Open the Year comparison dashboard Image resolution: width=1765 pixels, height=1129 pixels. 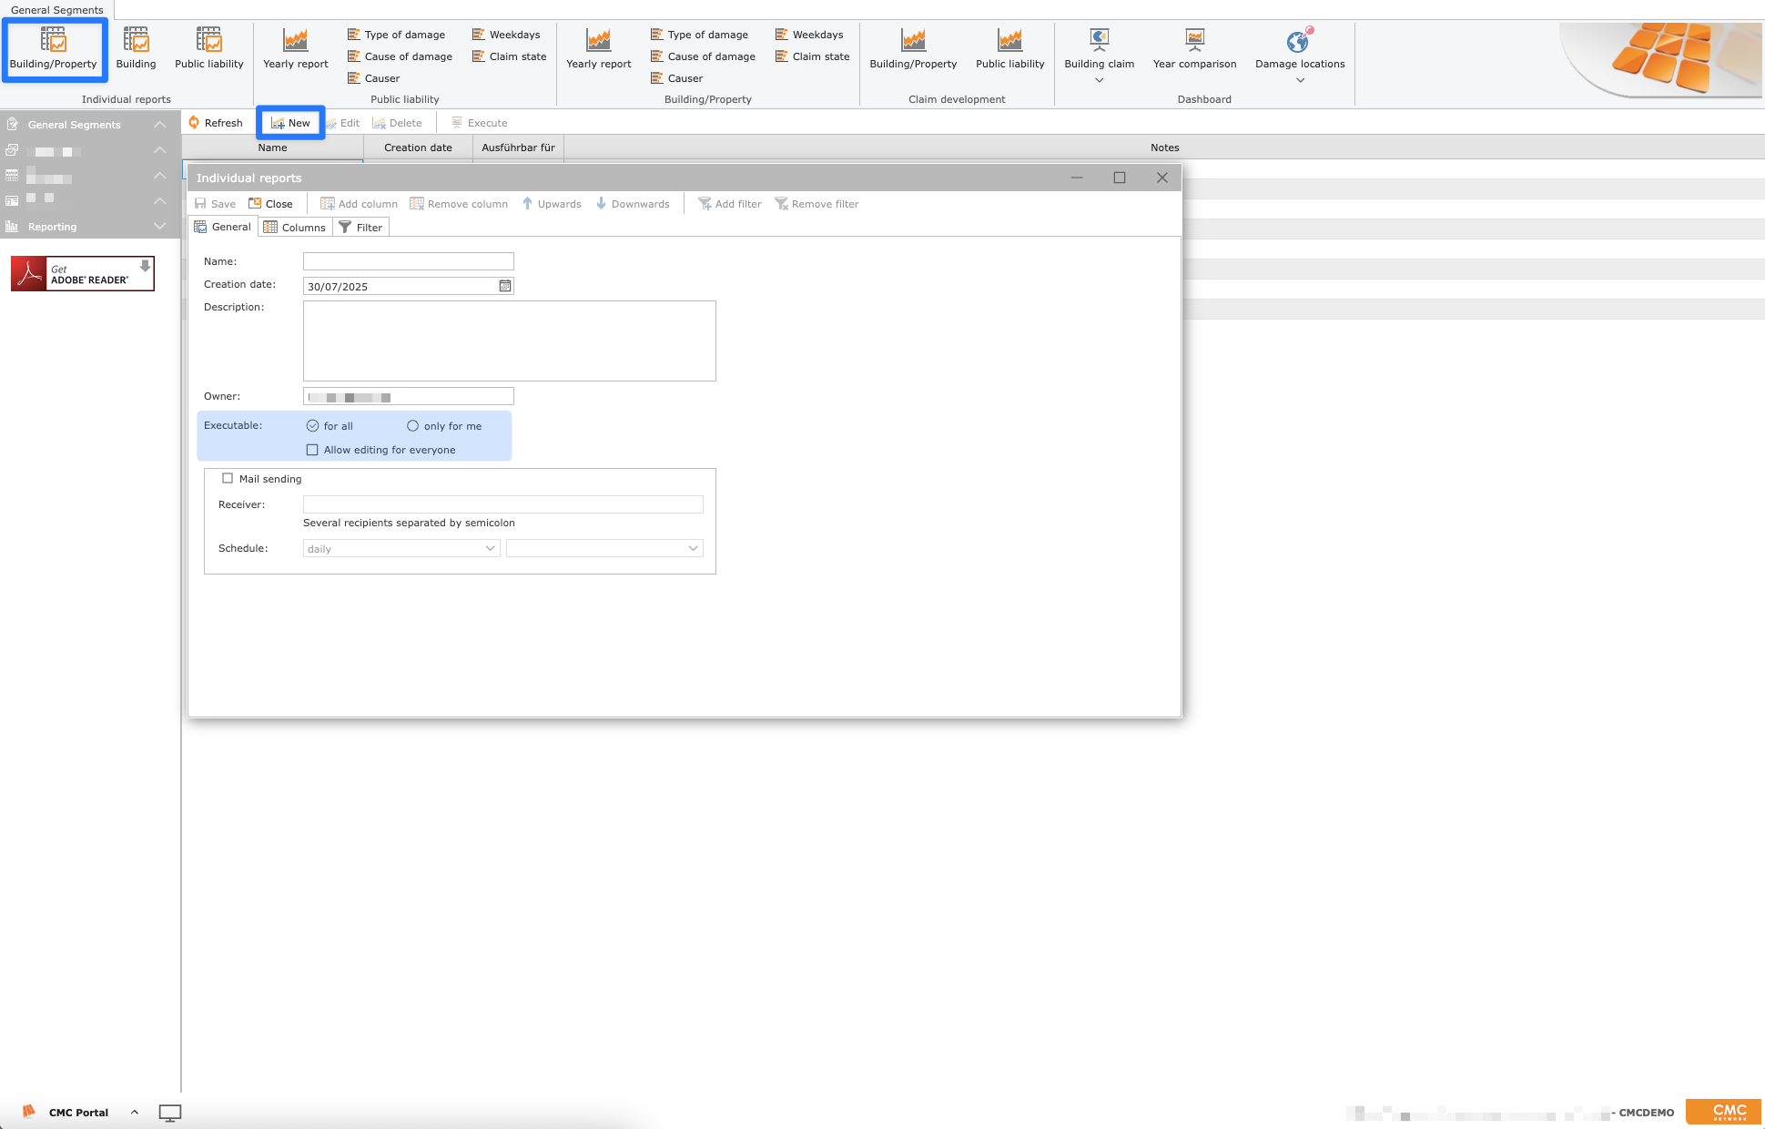(1194, 47)
